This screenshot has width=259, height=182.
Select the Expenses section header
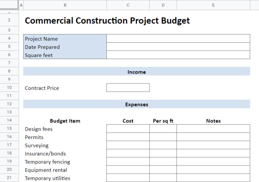point(137,104)
